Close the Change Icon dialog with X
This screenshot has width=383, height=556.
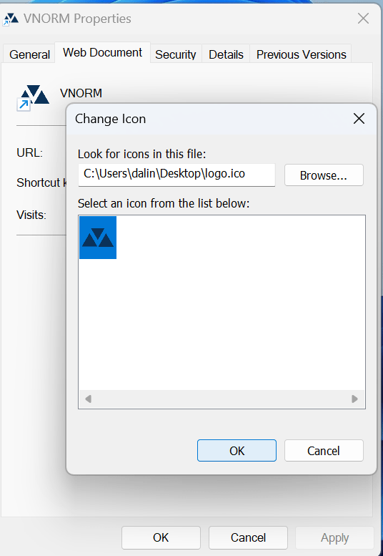[359, 119]
